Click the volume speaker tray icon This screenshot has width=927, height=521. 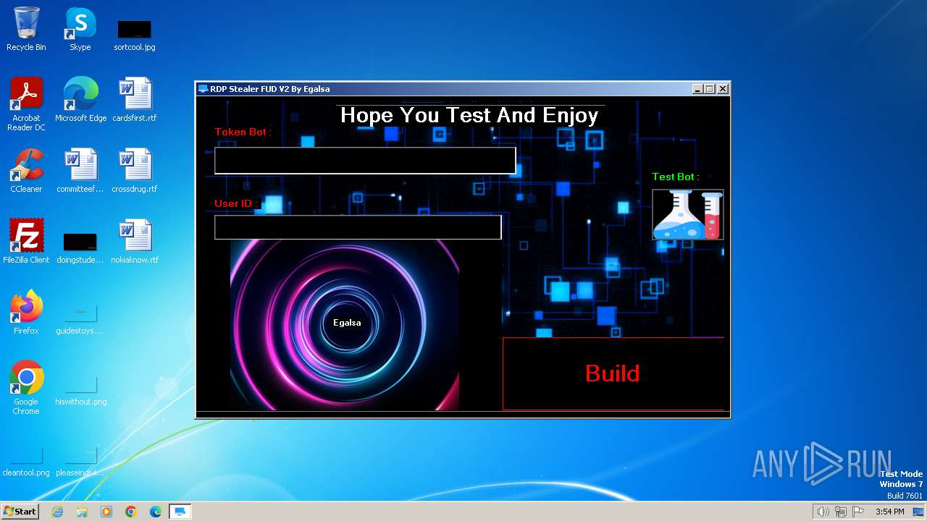point(823,512)
